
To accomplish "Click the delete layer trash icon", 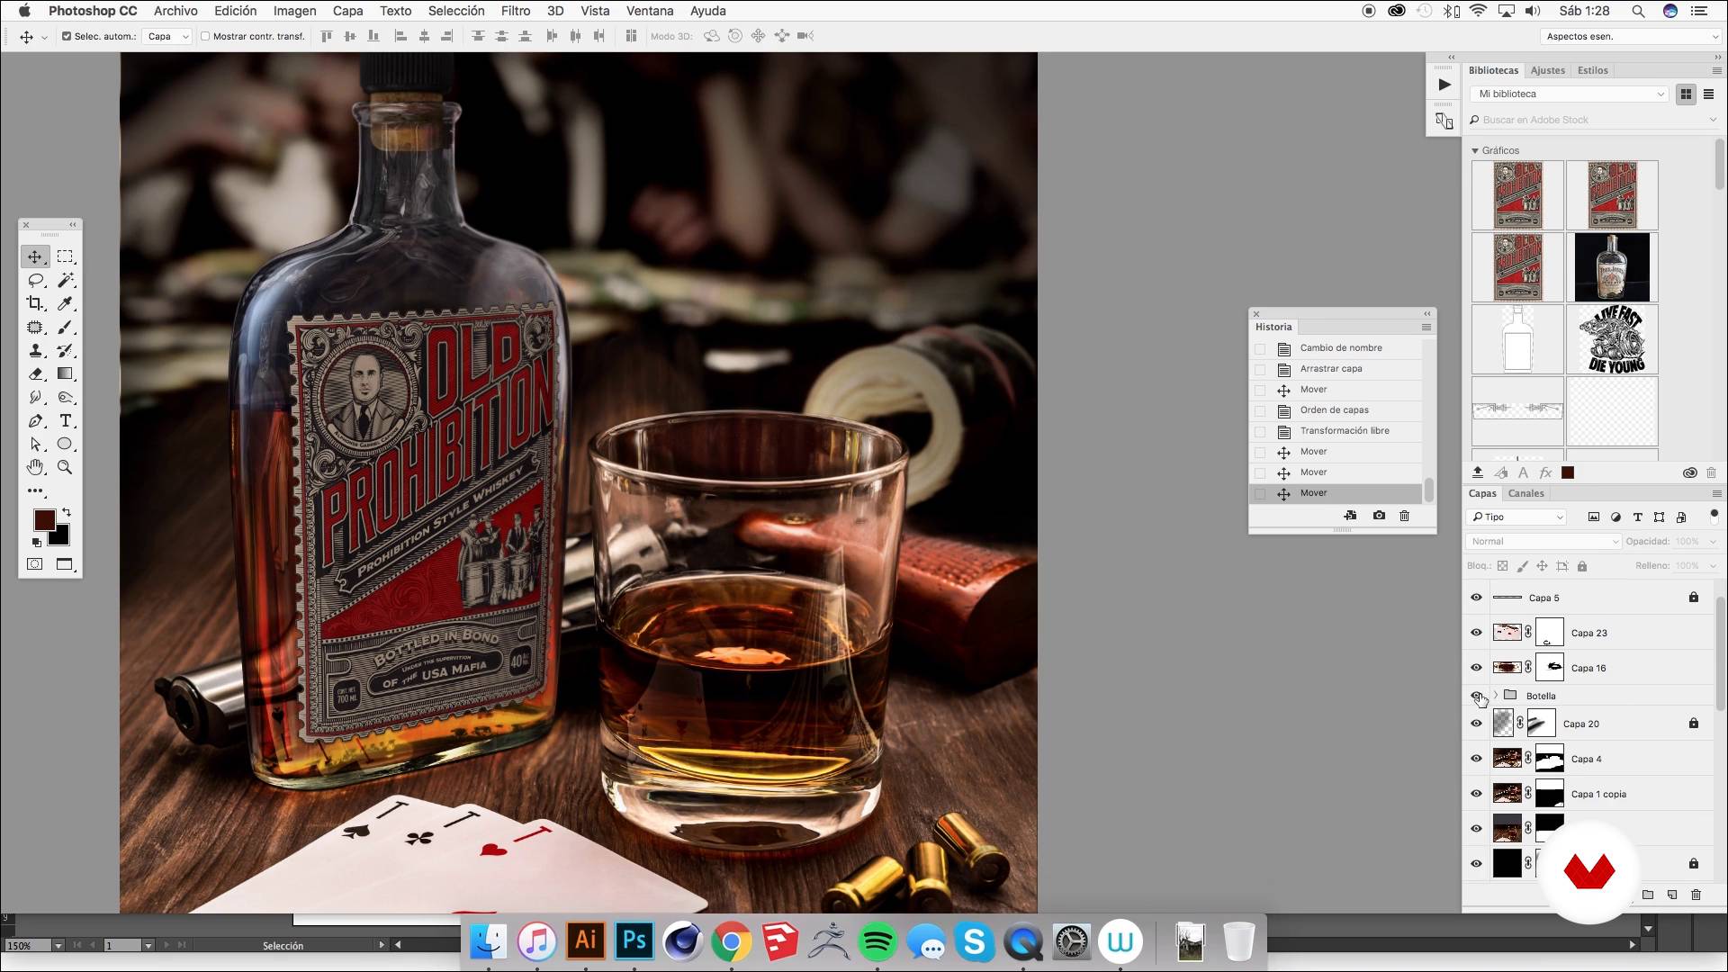I will coord(1696,895).
